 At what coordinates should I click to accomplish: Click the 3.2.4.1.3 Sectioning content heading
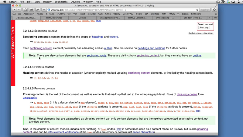click(40, 31)
